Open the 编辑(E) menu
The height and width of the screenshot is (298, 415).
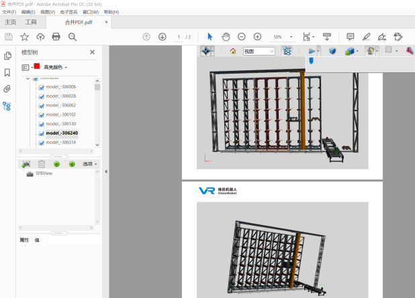[28, 12]
